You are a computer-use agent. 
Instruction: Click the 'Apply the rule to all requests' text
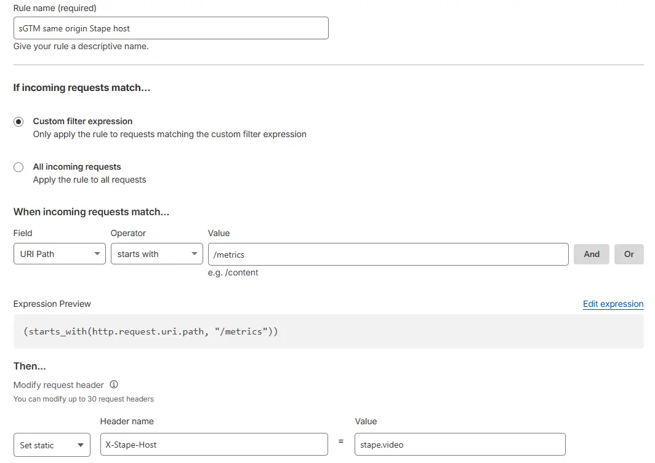click(x=89, y=180)
